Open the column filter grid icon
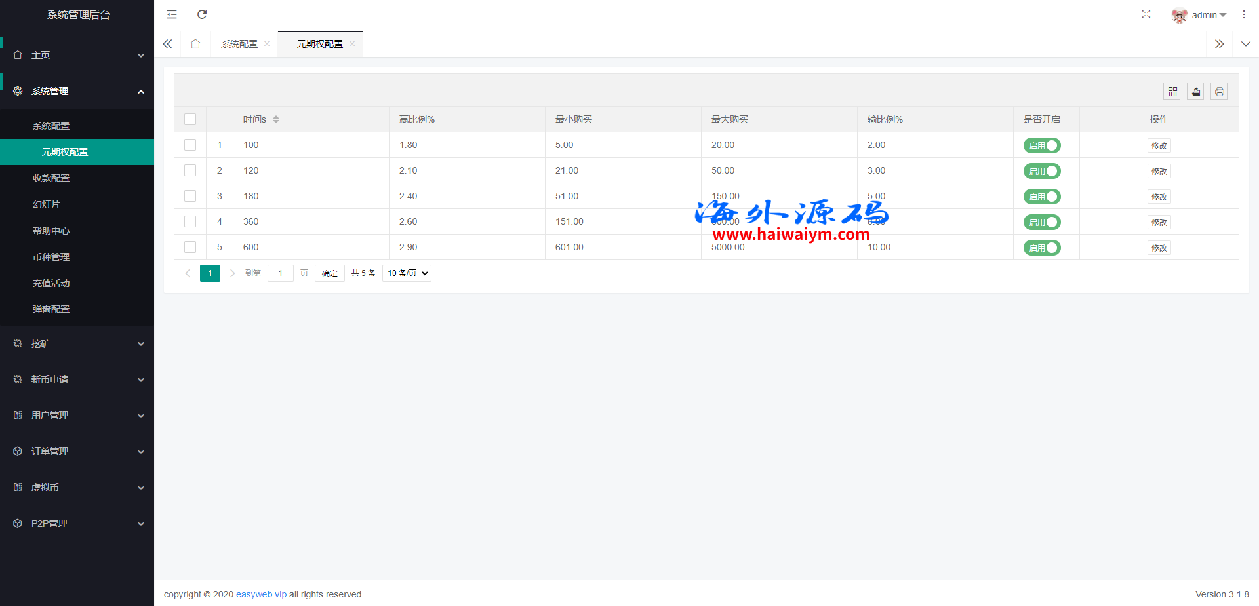This screenshot has width=1259, height=606. click(1172, 92)
